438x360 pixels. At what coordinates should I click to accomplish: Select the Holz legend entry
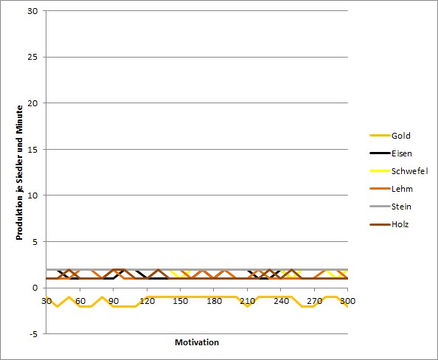[389, 224]
